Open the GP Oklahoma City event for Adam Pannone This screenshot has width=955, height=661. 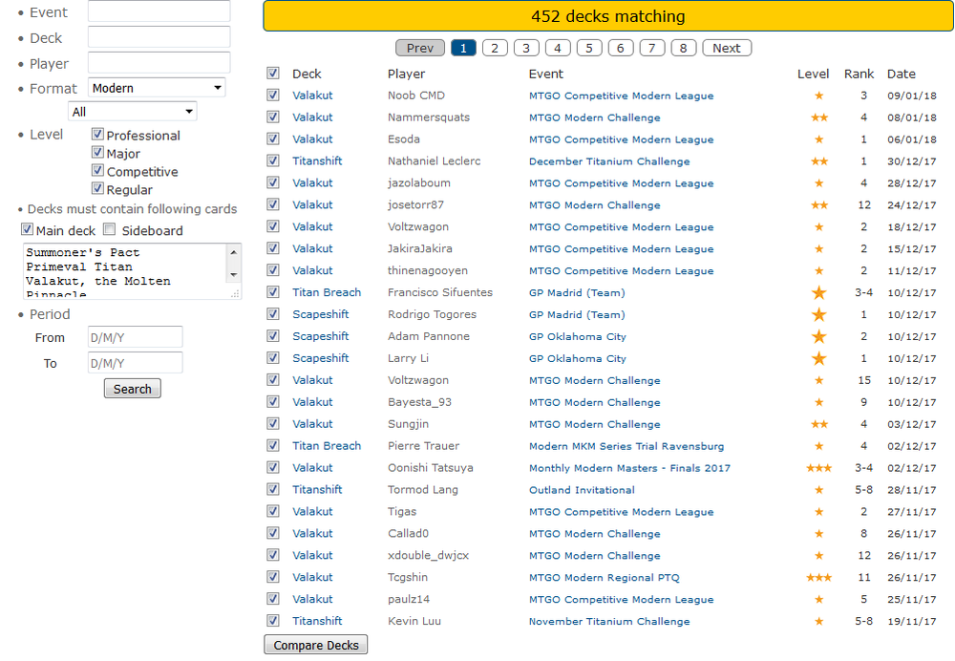point(578,337)
